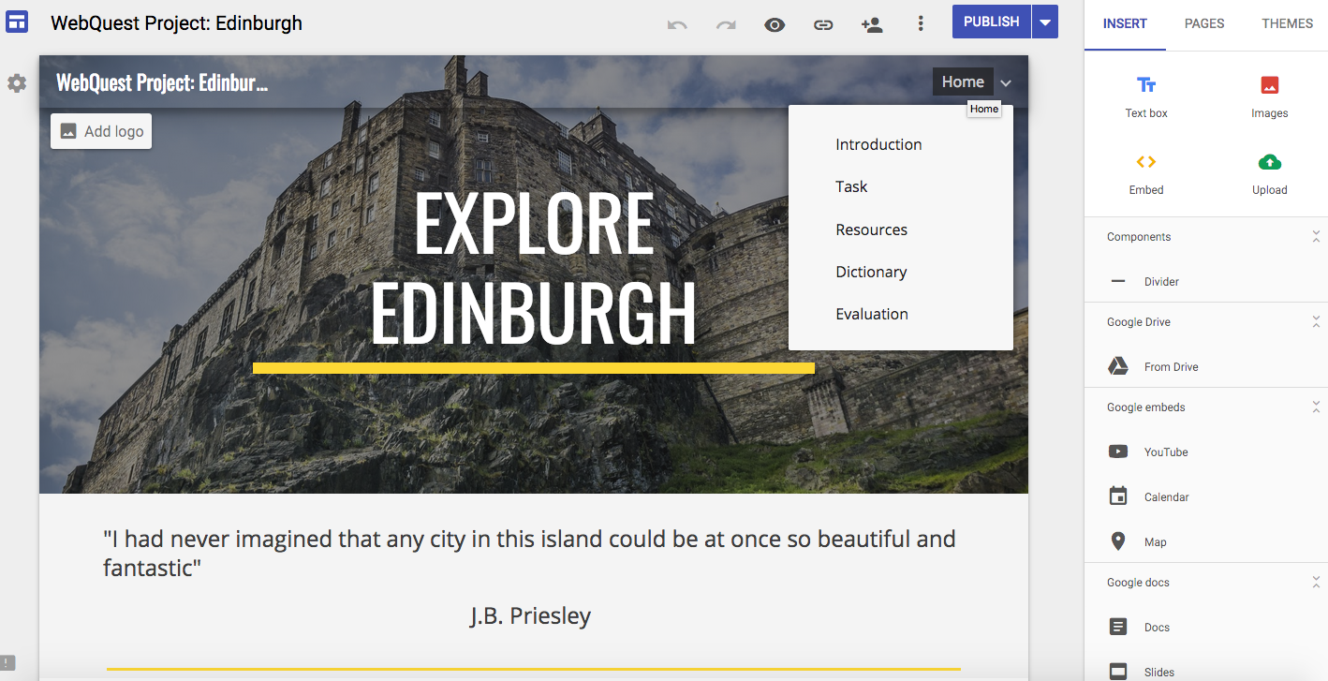Collapse the Components section
The width and height of the screenshot is (1328, 681).
[x=1316, y=237]
